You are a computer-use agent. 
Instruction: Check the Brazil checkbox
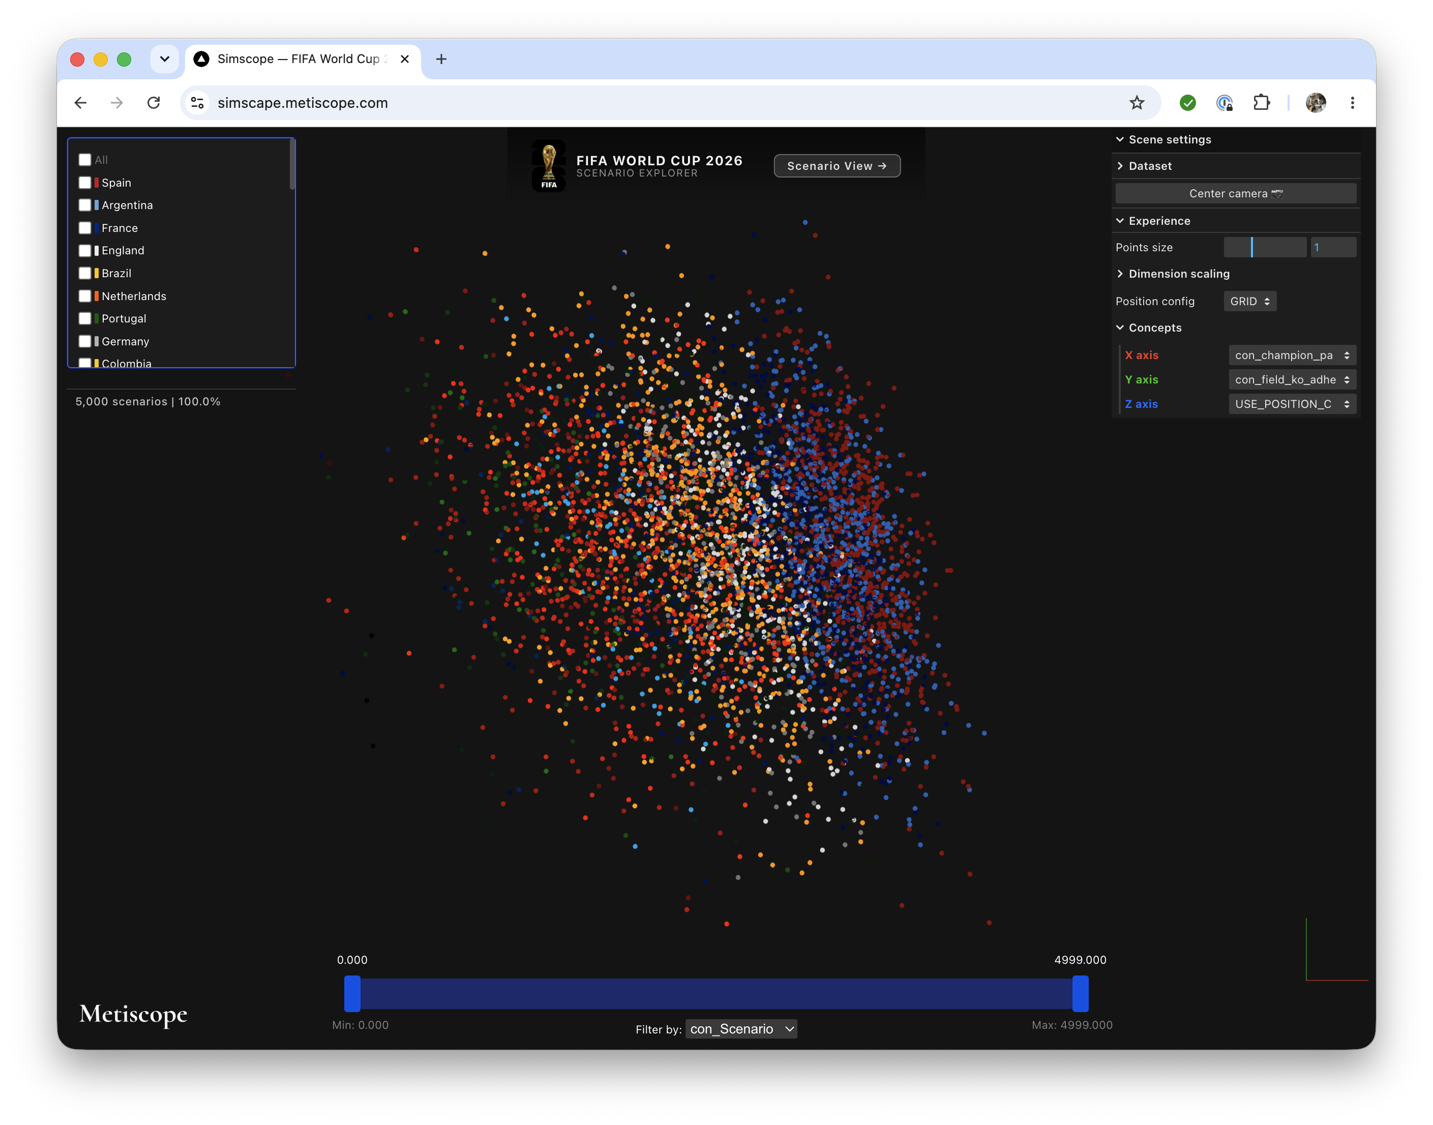coord(85,273)
